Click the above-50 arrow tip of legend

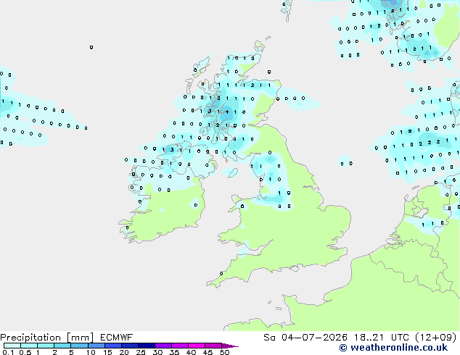[x=230, y=346]
